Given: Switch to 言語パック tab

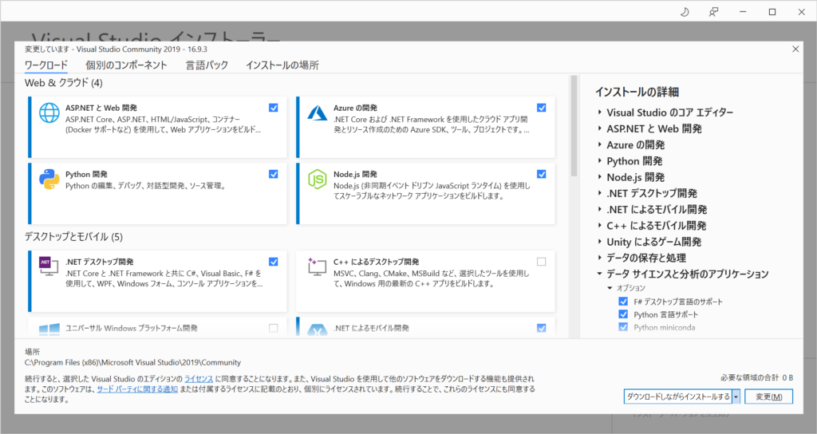Looking at the screenshot, I should 207,65.
